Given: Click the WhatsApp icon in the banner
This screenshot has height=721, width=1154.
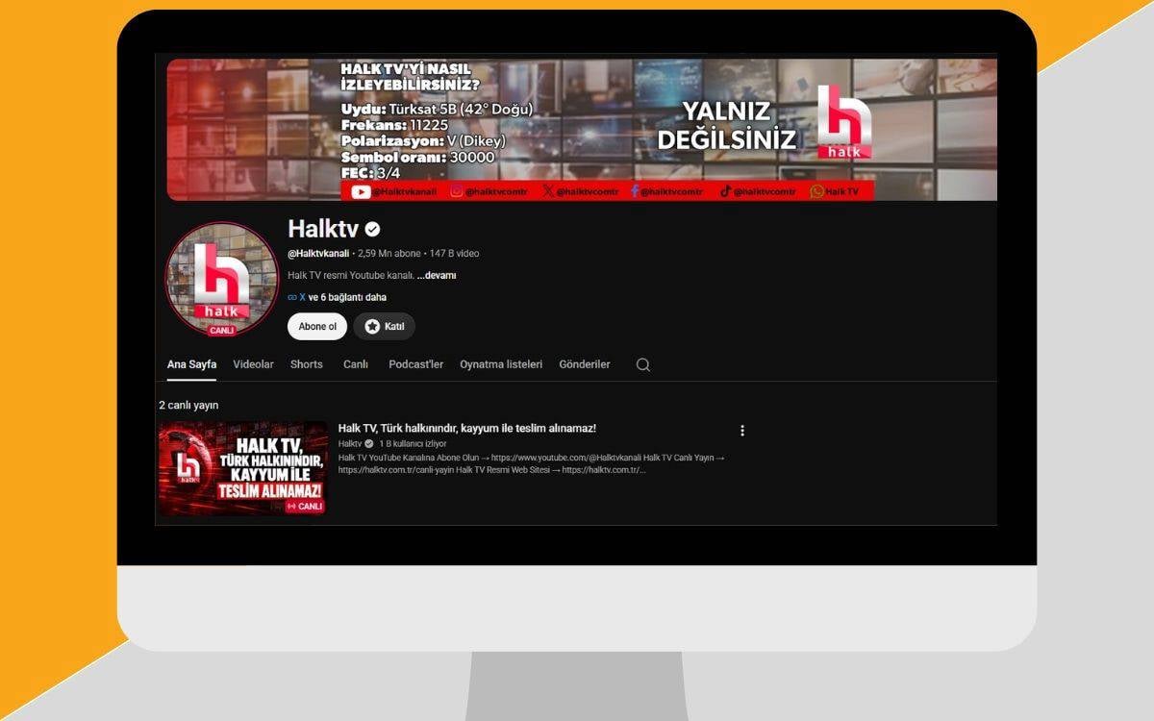Looking at the screenshot, I should coord(816,191).
